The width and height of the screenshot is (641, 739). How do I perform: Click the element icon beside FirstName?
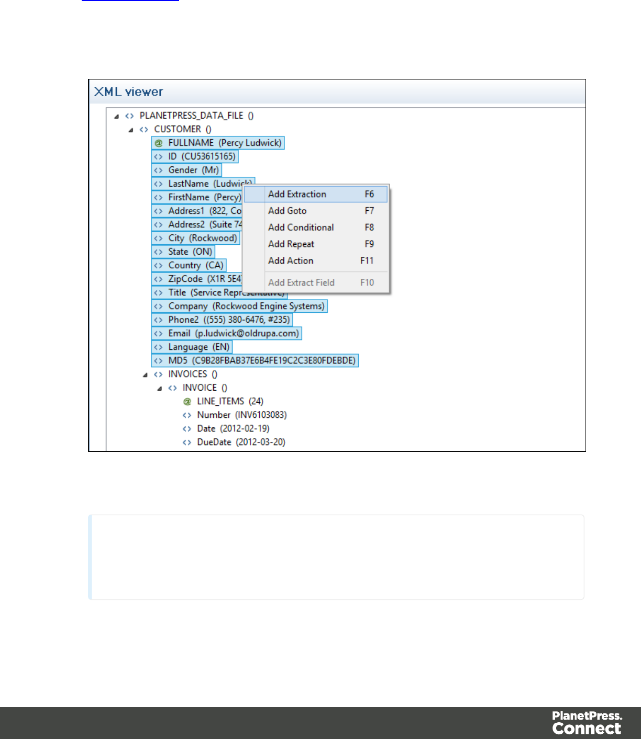pos(158,197)
